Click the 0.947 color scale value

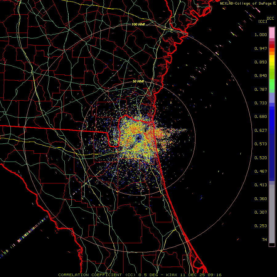tap(261, 48)
